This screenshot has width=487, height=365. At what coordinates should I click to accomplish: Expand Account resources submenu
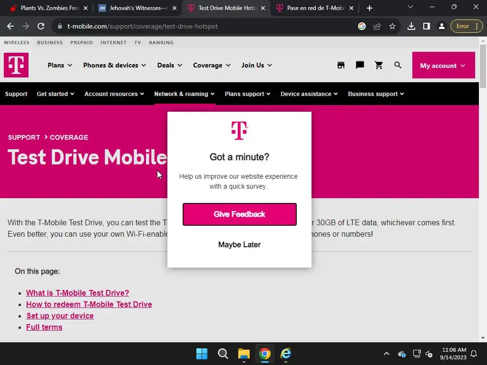[x=114, y=94]
